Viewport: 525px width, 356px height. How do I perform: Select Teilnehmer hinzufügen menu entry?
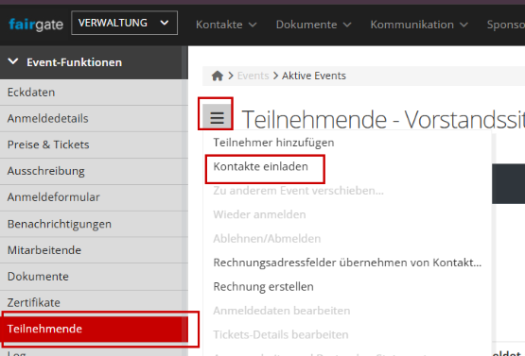(x=273, y=143)
